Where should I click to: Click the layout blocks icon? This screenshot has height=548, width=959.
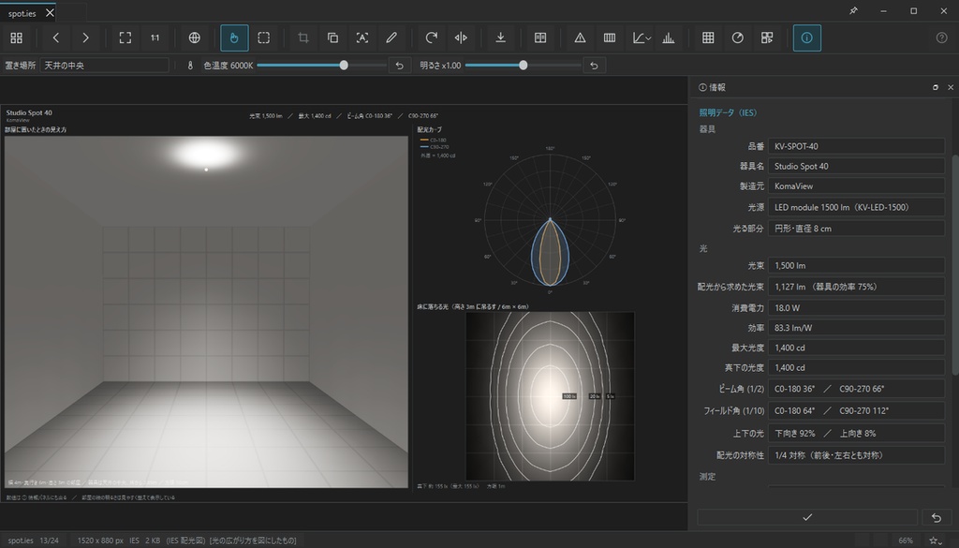coord(767,37)
